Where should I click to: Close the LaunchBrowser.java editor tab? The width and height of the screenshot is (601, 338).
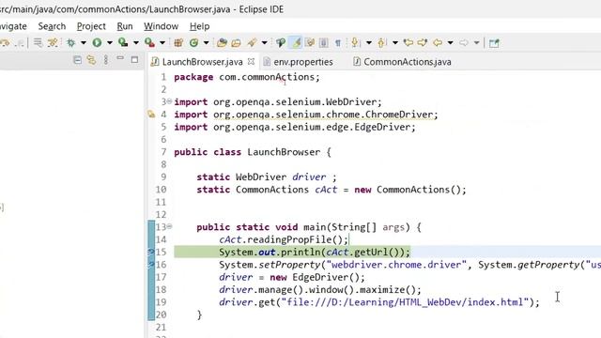[x=251, y=61]
